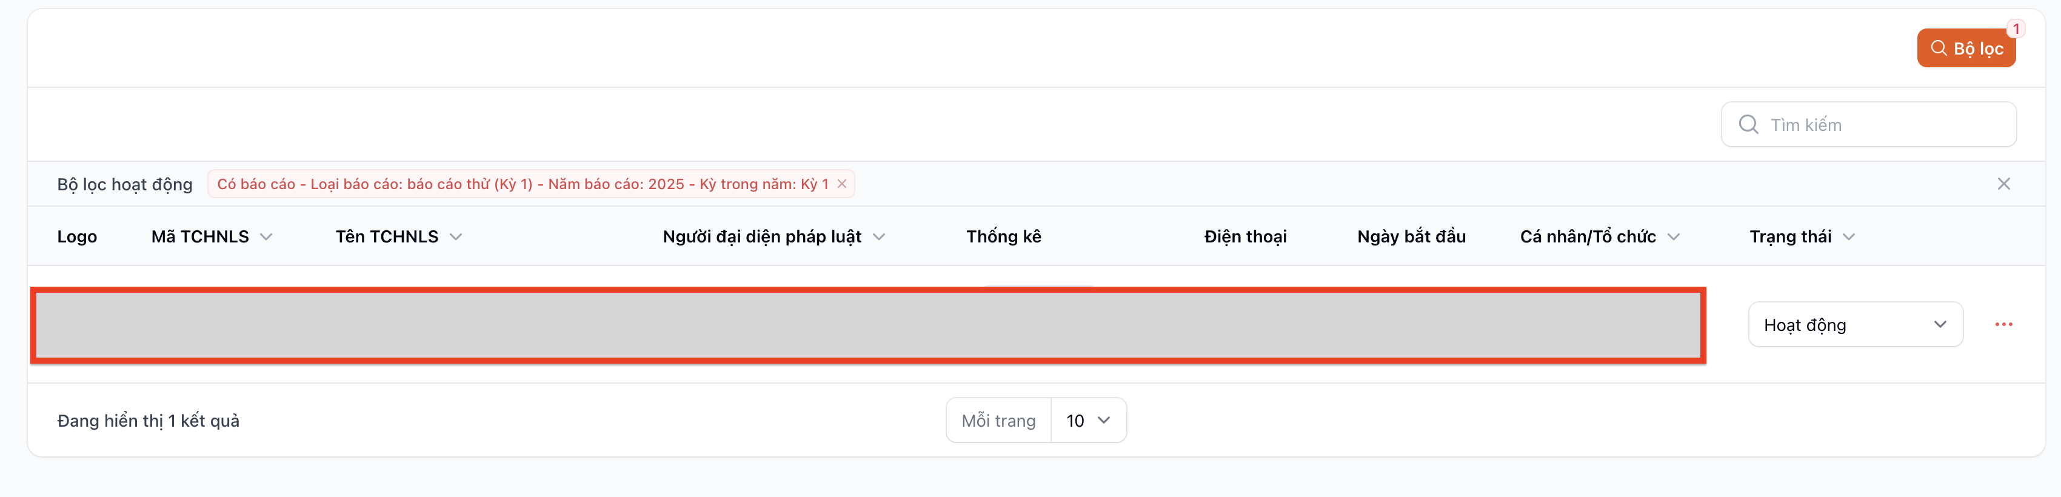Image resolution: width=2061 pixels, height=497 pixels.
Task: Focus the Tìm kiếm search field
Action: [x=1880, y=125]
